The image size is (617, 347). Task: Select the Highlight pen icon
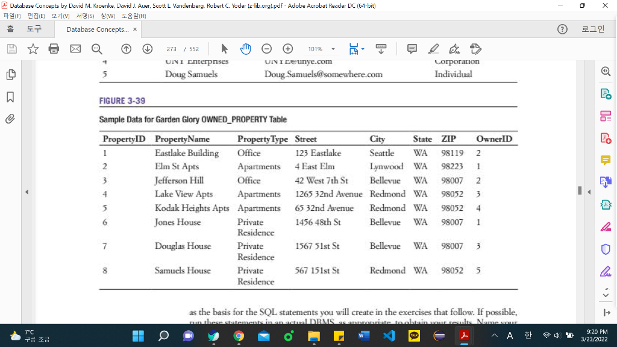click(x=433, y=49)
